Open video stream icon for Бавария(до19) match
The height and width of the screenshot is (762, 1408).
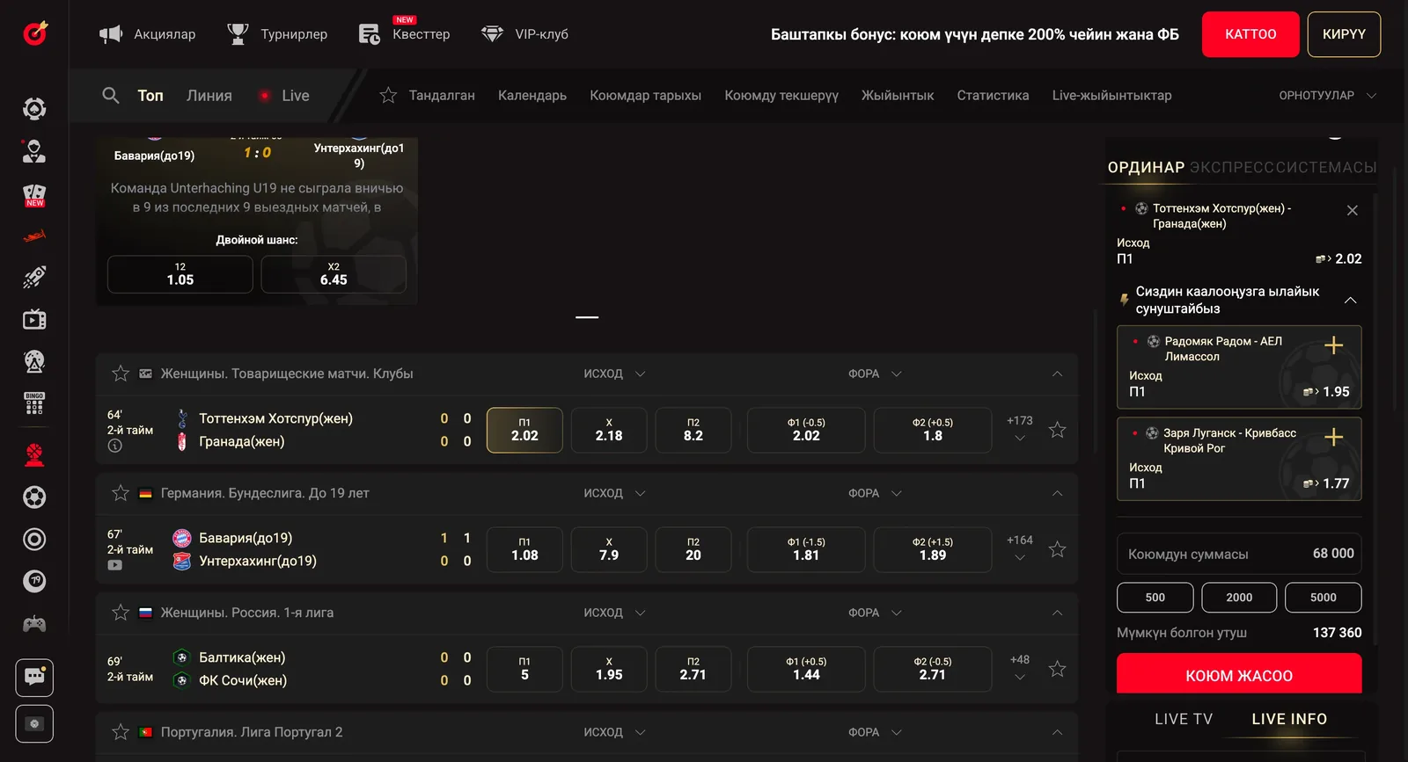tap(115, 565)
